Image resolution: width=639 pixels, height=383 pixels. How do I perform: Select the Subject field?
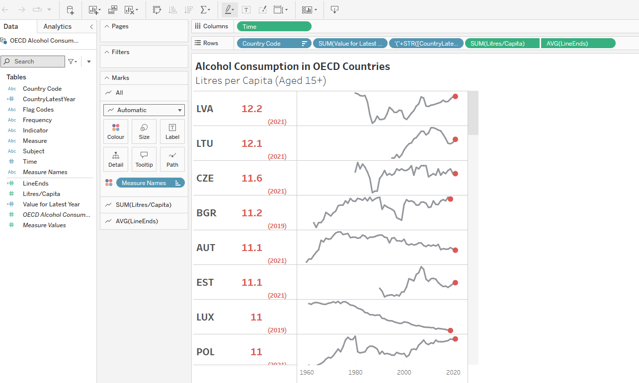click(34, 151)
